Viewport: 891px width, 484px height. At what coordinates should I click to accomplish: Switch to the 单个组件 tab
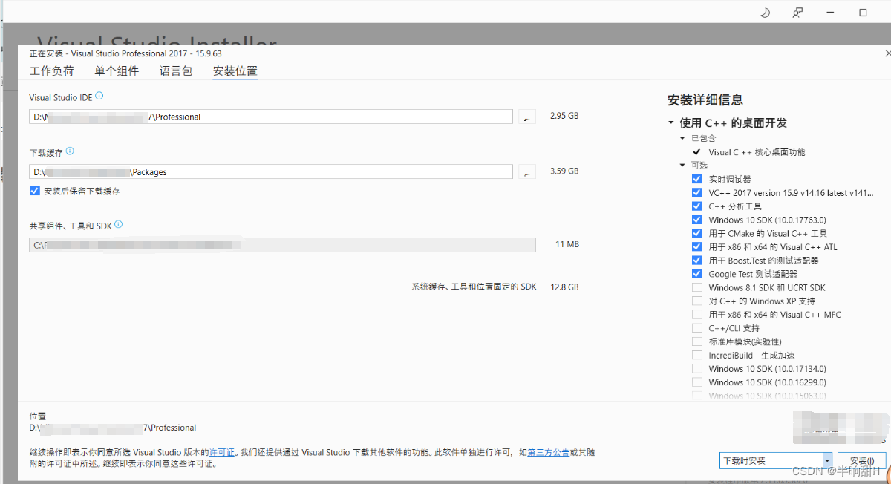(x=117, y=71)
